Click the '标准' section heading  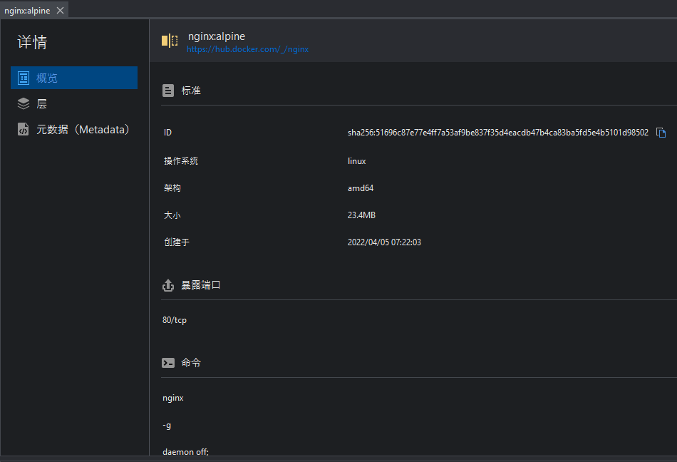click(x=191, y=91)
